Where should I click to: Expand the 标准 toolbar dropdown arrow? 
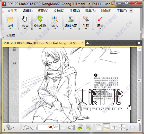25,29
